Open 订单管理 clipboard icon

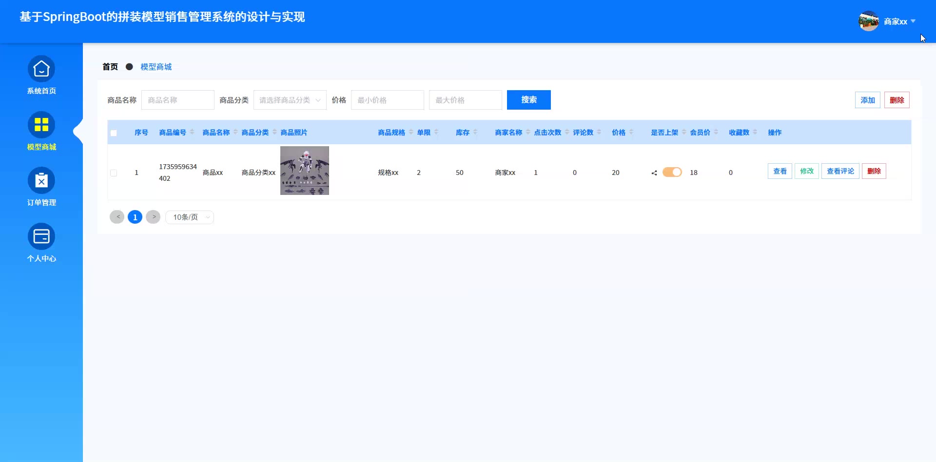41,181
